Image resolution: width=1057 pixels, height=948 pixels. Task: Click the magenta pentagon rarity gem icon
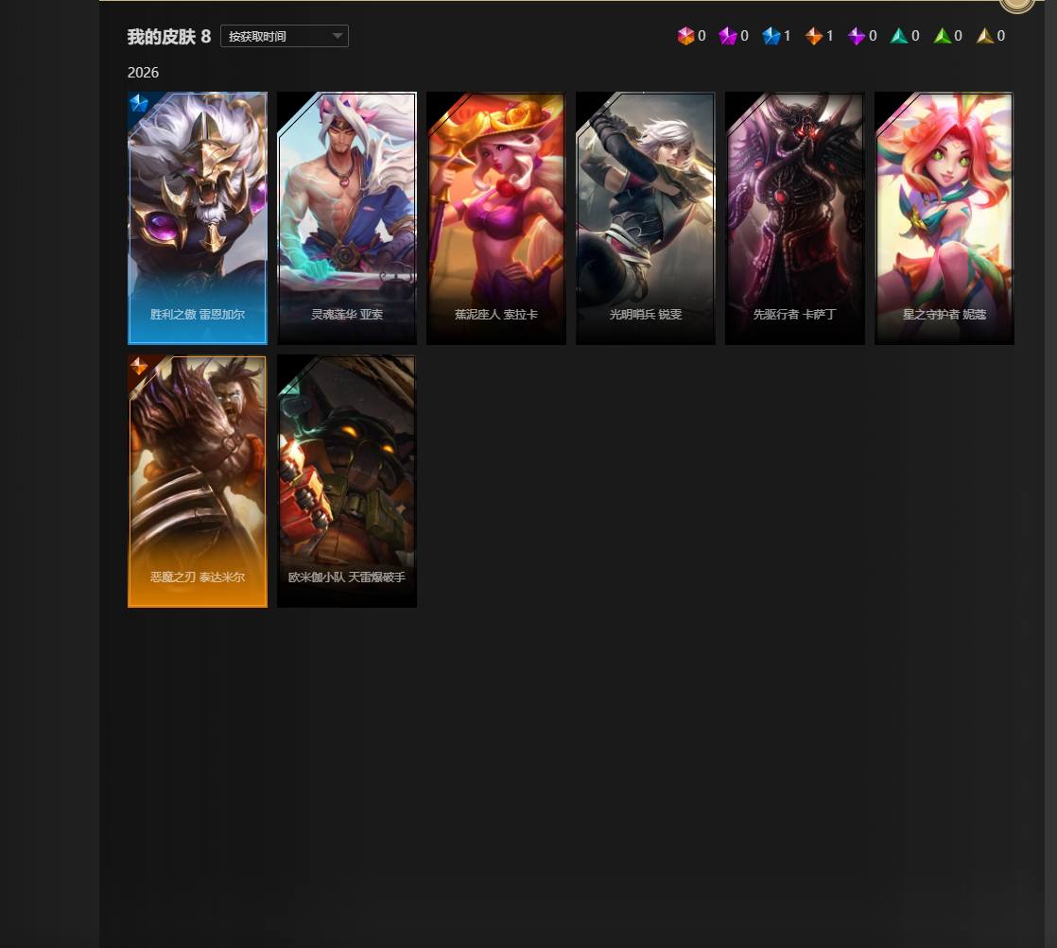point(727,36)
